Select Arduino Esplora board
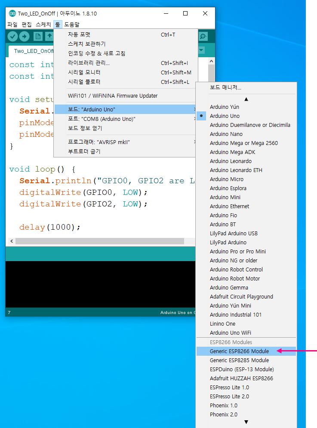 click(x=246, y=188)
